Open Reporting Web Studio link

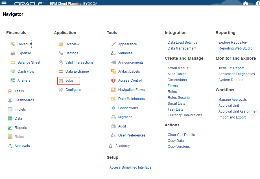pyautogui.click(x=235, y=48)
